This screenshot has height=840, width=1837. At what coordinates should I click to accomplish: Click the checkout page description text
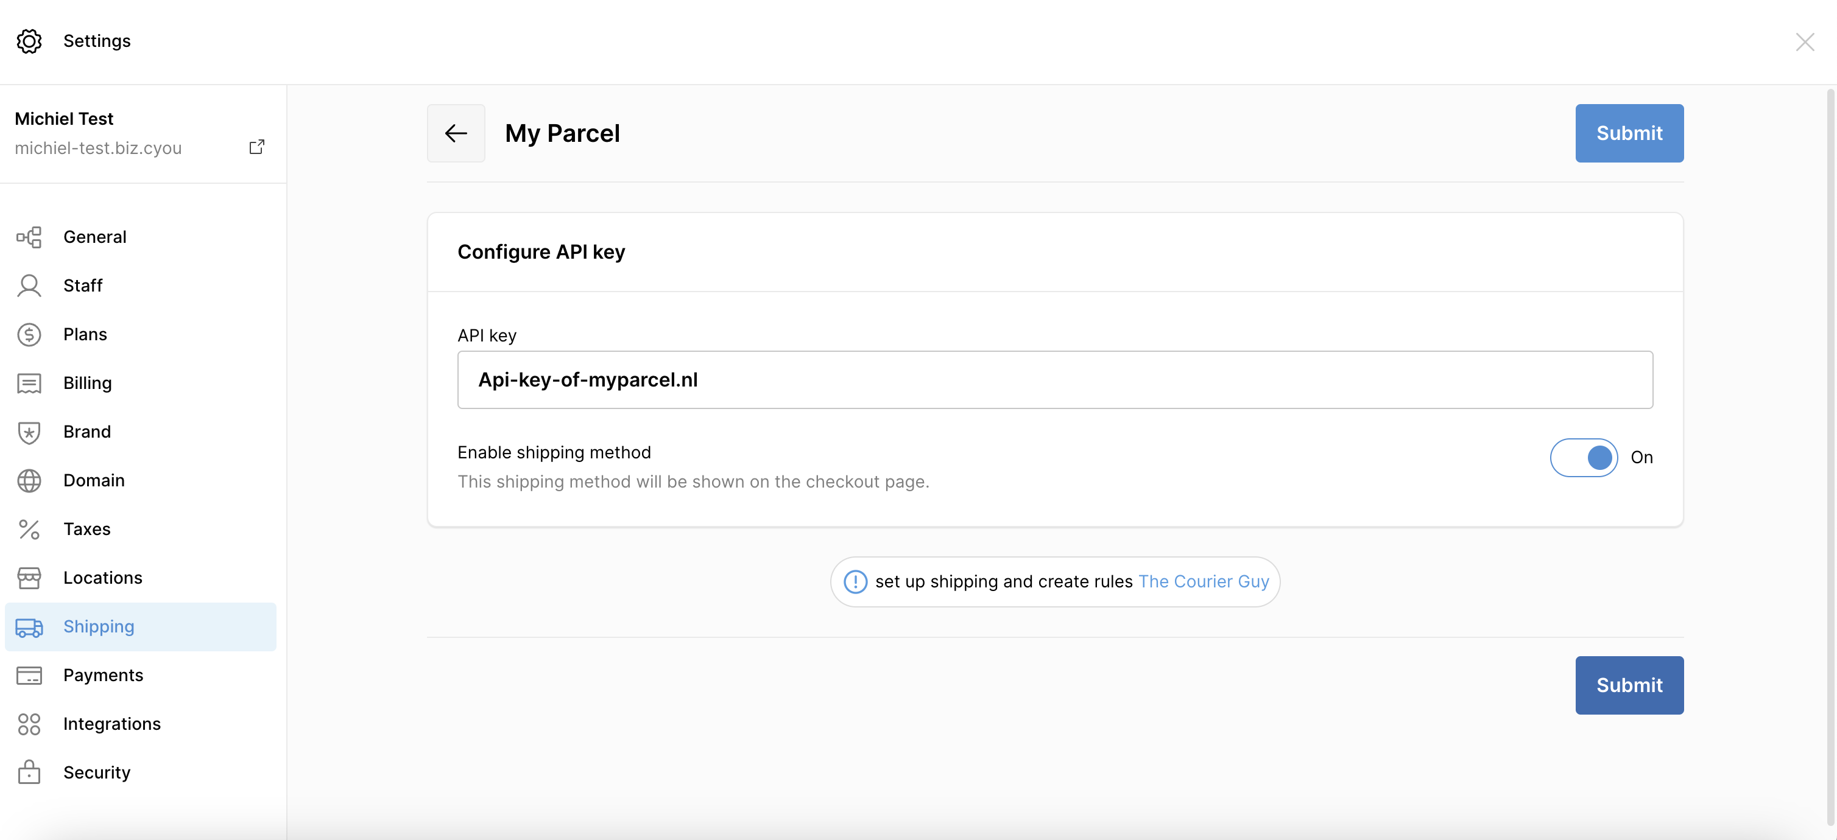point(693,482)
